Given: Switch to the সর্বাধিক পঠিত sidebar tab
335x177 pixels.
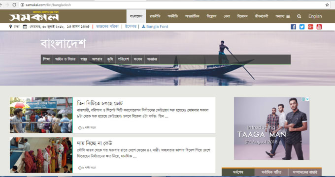Looking at the screenshot, I should (x=271, y=172).
